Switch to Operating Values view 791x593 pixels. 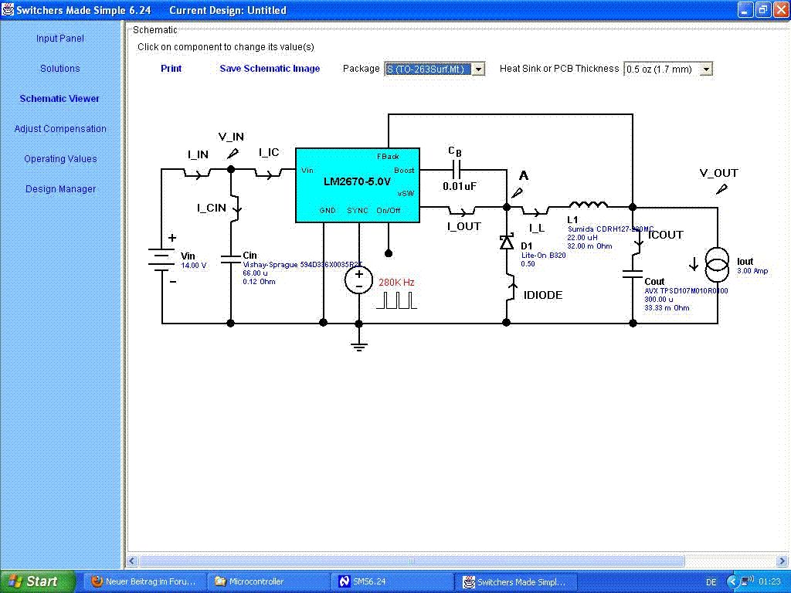[60, 159]
